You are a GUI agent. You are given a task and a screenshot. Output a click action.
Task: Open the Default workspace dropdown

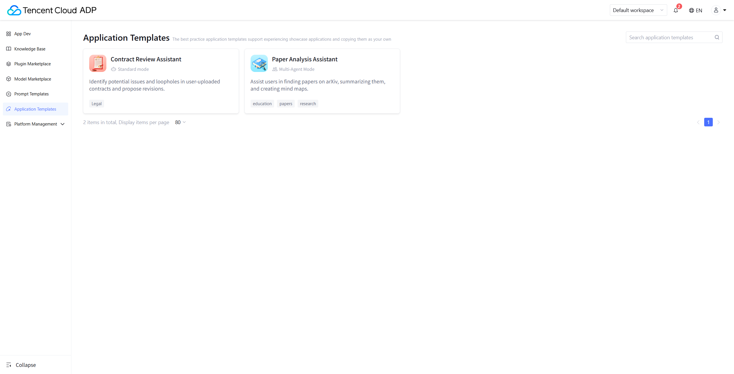638,10
